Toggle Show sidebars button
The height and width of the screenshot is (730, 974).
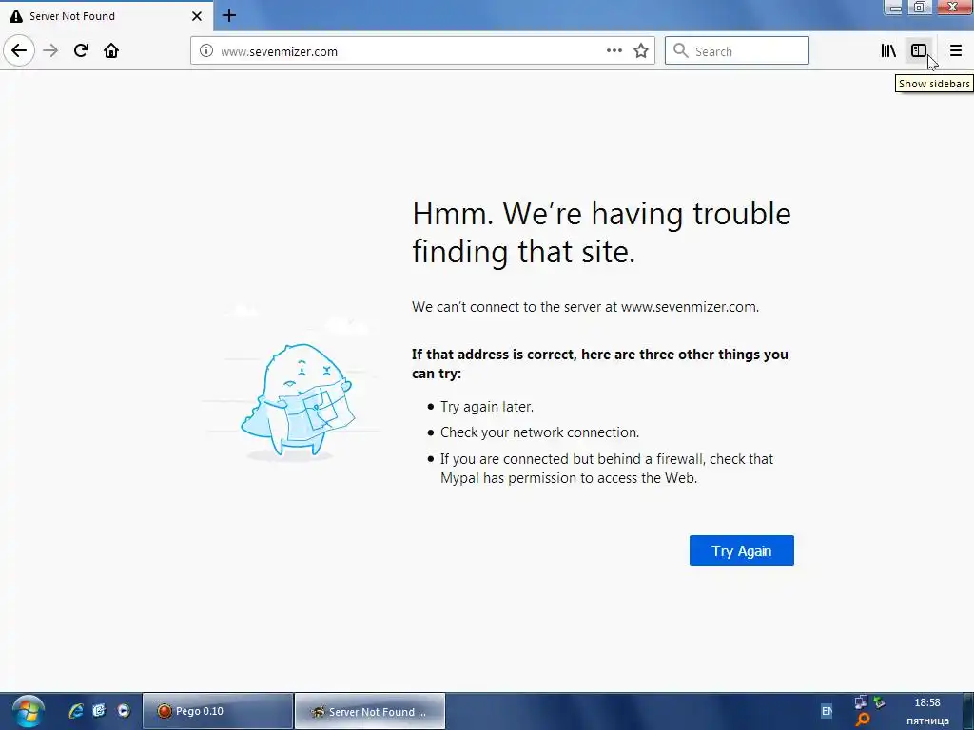pos(919,51)
